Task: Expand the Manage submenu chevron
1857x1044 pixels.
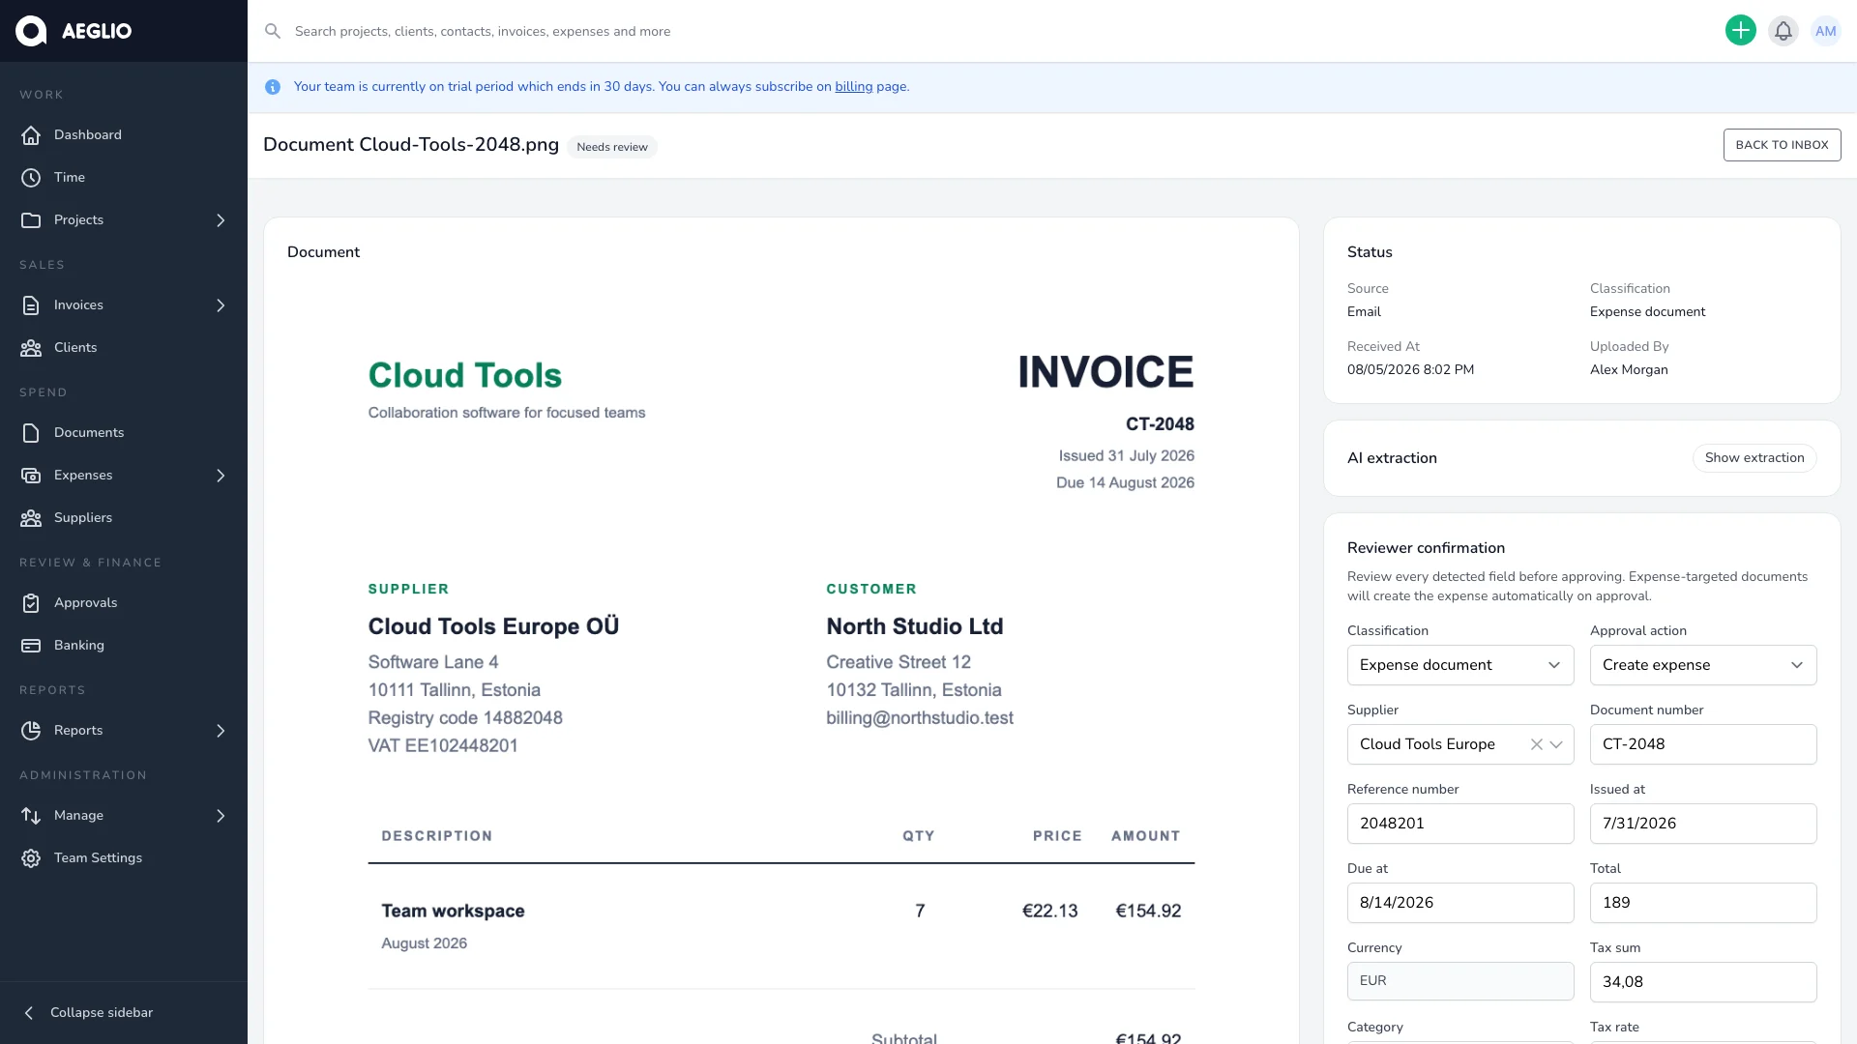Action: [221, 816]
